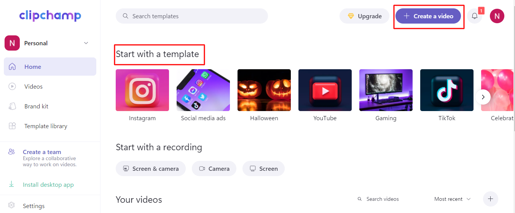Click the Brand kit icon in sidebar
This screenshot has height=213, width=515.
(x=12, y=106)
